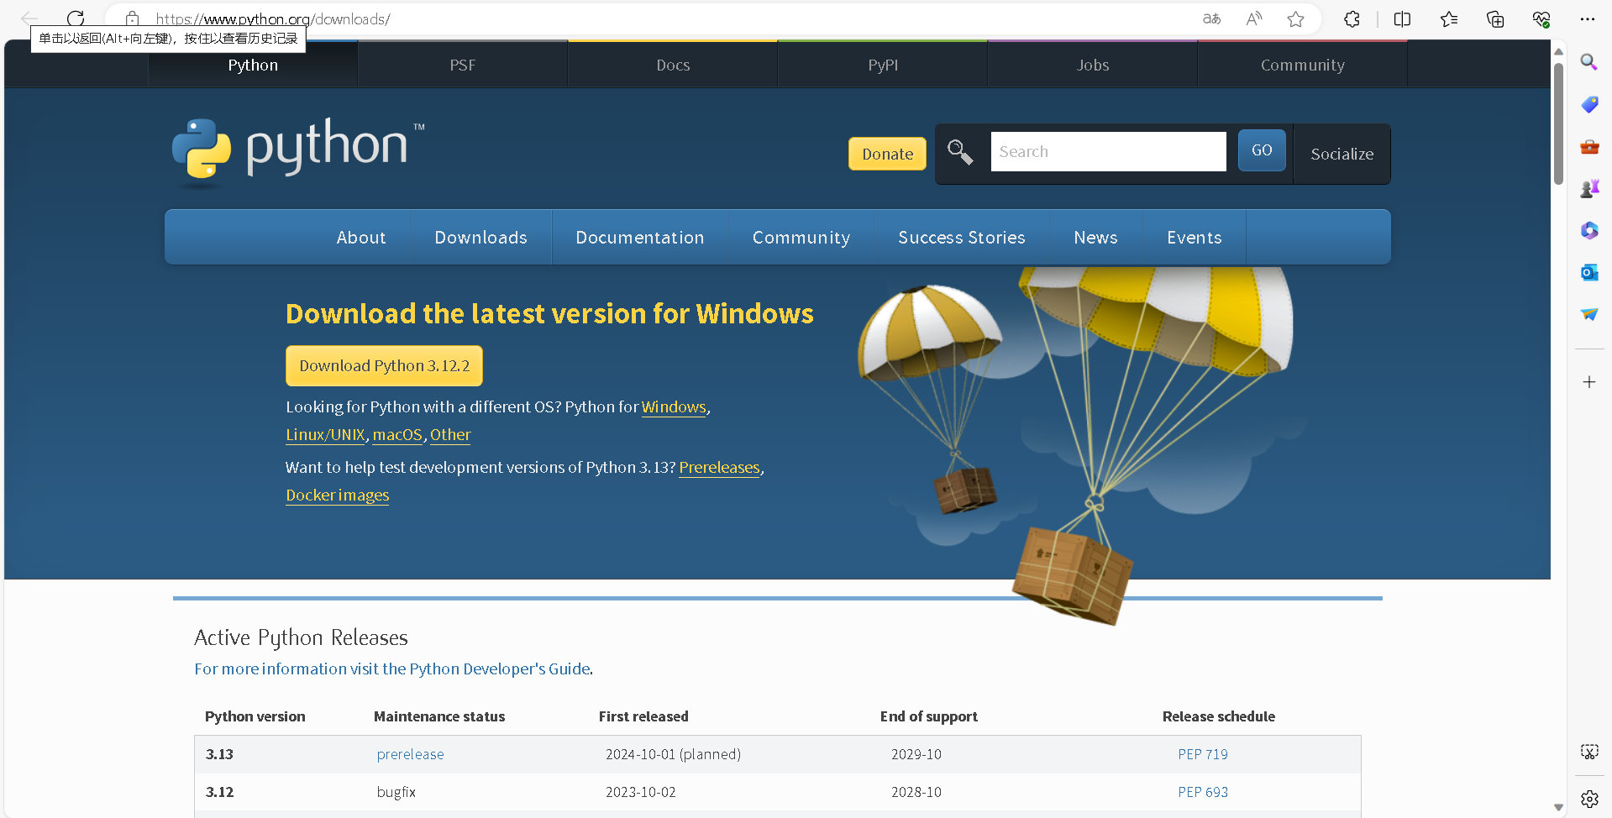Switch to the Docs tab
1612x818 pixels.
click(x=673, y=65)
